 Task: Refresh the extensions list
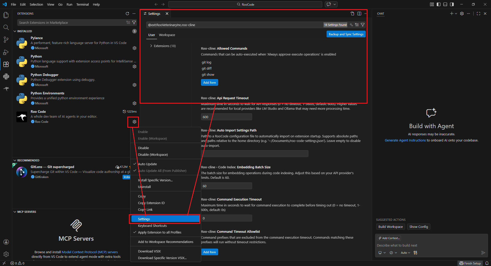127,14
